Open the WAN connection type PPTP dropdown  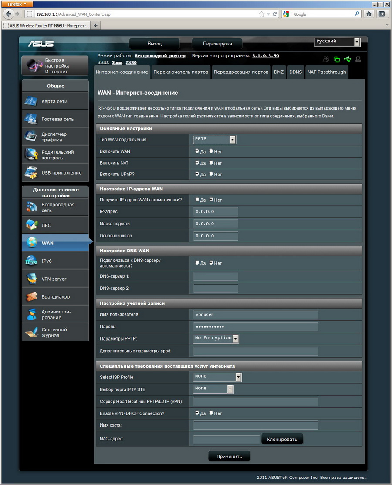pos(232,140)
